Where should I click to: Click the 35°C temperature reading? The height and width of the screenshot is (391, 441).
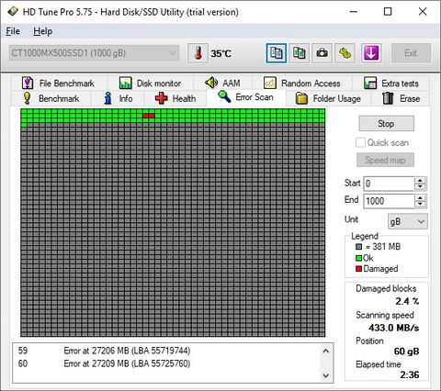pos(220,54)
